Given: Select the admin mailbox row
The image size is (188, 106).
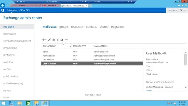Looking at the screenshot, I should pyautogui.click(x=92, y=52).
